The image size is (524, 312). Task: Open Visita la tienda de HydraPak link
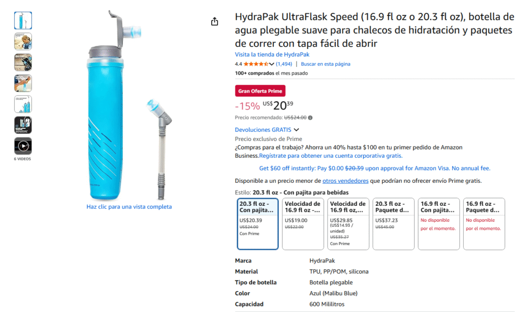click(x=272, y=55)
